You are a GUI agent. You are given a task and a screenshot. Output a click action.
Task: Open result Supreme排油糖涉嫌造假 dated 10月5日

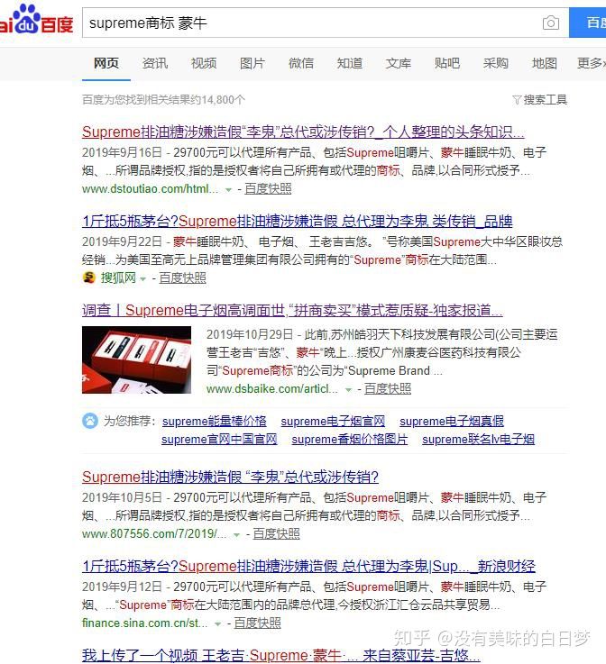[231, 478]
